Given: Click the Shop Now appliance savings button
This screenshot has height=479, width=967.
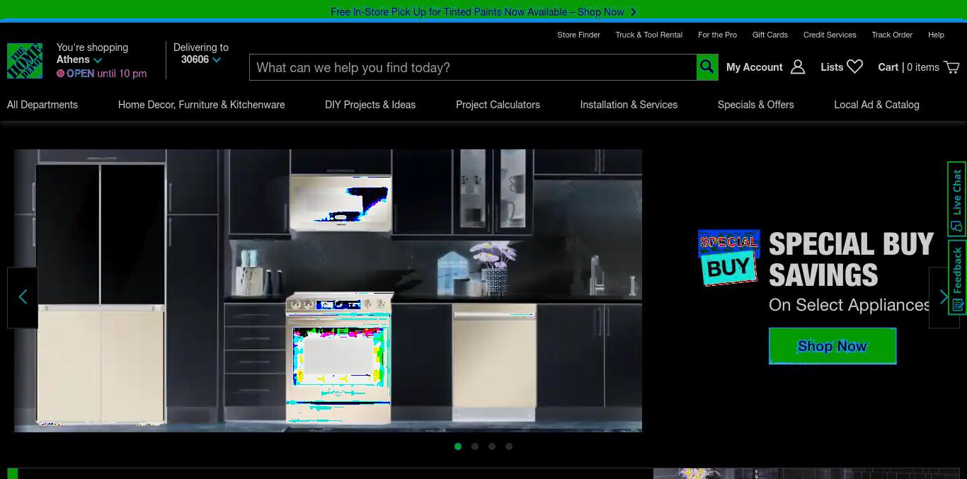Looking at the screenshot, I should (832, 346).
